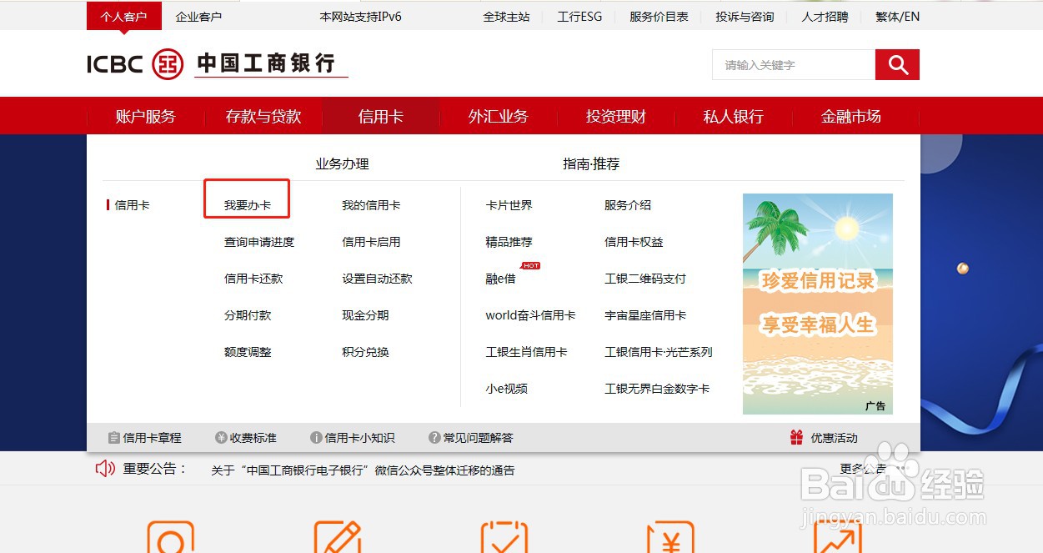Viewport: 1043px width, 553px height.
Task: Switch language via 繁体/EN link
Action: (x=898, y=17)
